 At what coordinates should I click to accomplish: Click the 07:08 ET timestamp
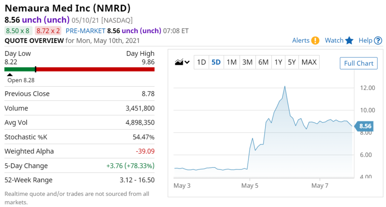176,31
